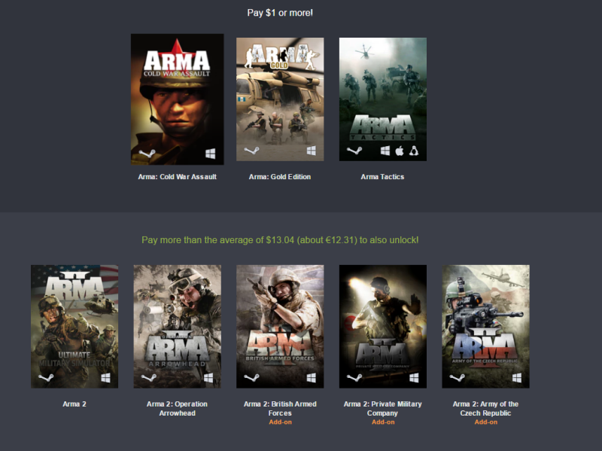Open Arma: Cold War Assault cover art
602x451 pixels.
[x=178, y=99]
